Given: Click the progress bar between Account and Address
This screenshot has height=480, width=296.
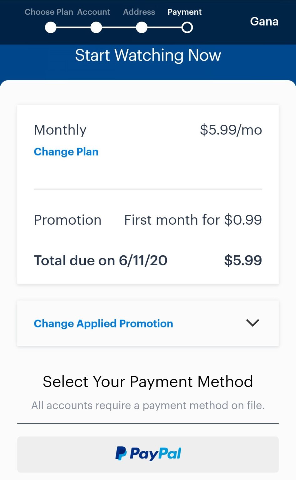Looking at the screenshot, I should [x=119, y=27].
